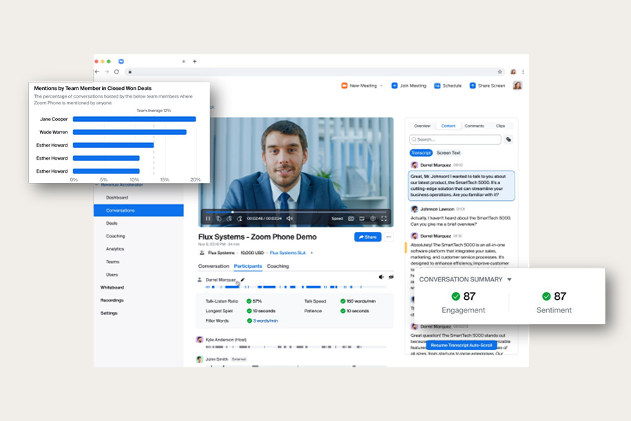
Task: Click the skip-back seconds icon in player
Action: click(x=229, y=219)
